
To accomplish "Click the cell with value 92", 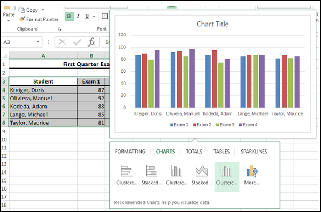I will pyautogui.click(x=91, y=98).
